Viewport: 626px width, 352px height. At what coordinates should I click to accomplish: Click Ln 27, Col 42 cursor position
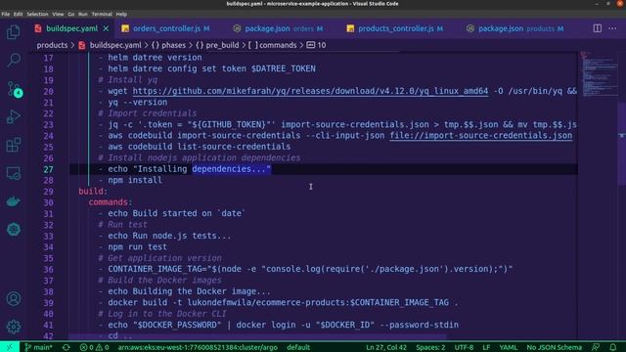pos(386,347)
